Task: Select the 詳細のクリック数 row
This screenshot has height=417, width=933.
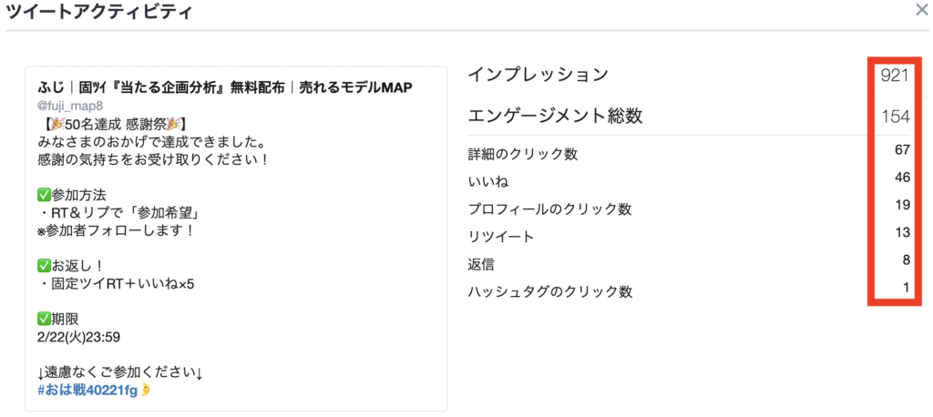Action: point(689,154)
